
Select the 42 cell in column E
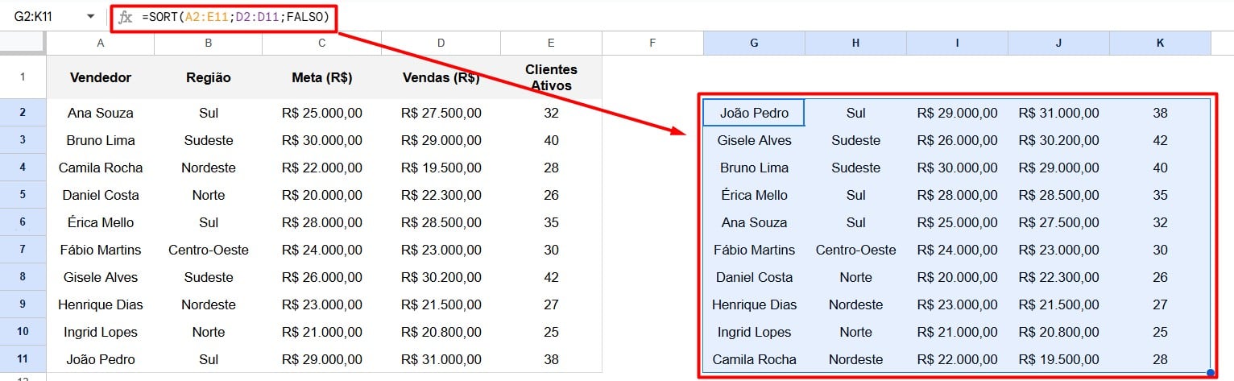(x=551, y=277)
